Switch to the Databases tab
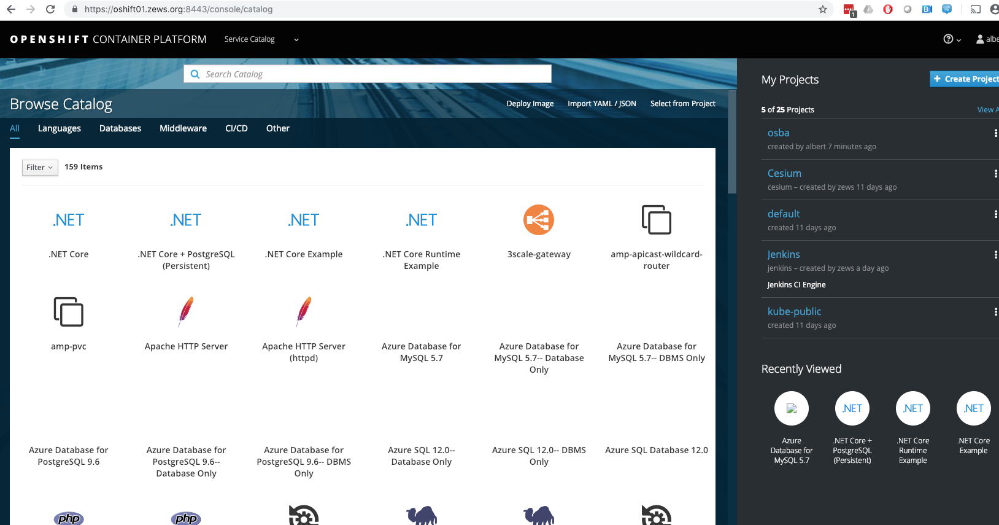 [120, 128]
